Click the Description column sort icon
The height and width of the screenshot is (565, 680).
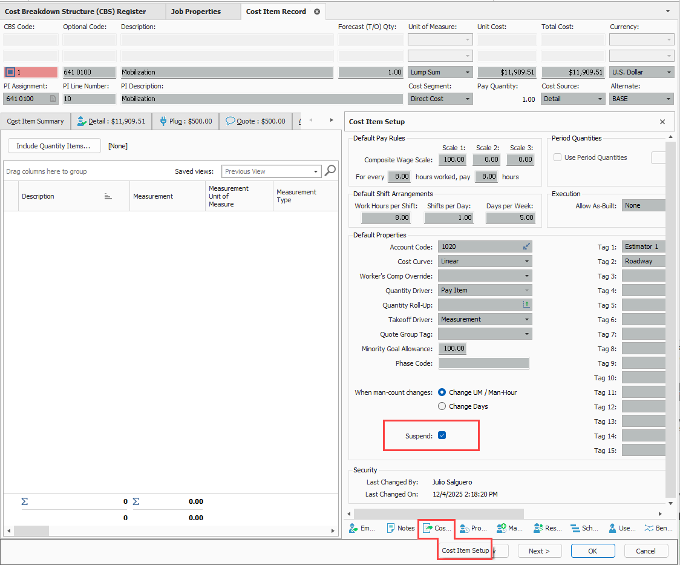108,196
